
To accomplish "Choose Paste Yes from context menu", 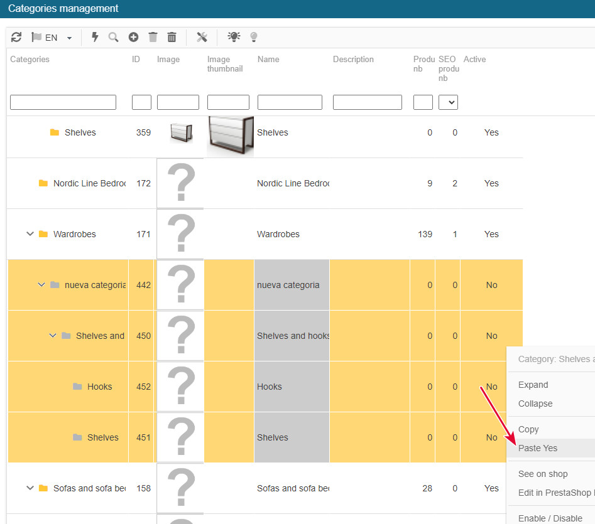I will (538, 448).
